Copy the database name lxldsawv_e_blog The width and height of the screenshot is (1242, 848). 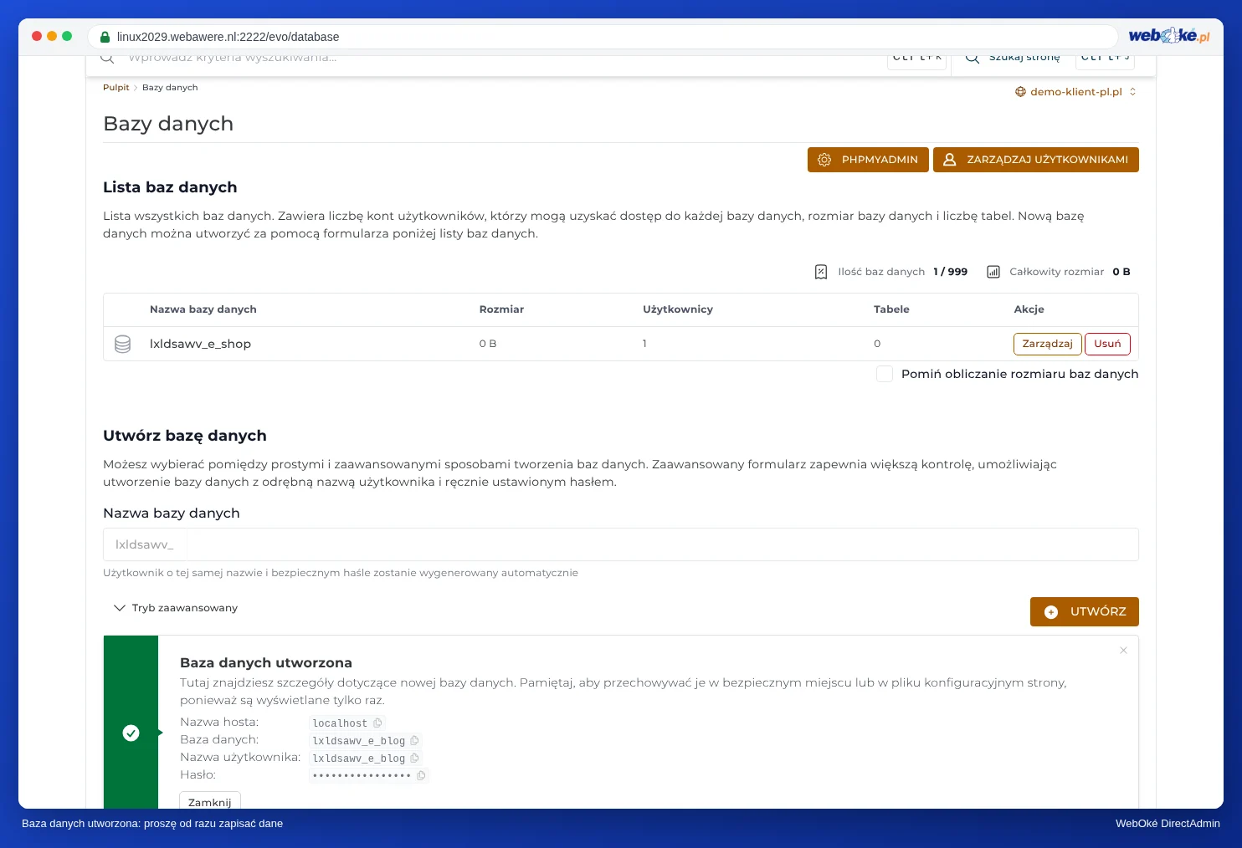click(x=414, y=741)
